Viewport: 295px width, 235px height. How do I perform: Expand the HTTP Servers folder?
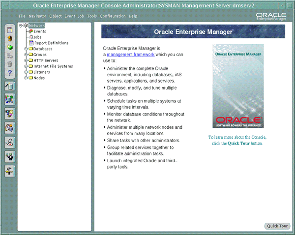click(x=26, y=60)
